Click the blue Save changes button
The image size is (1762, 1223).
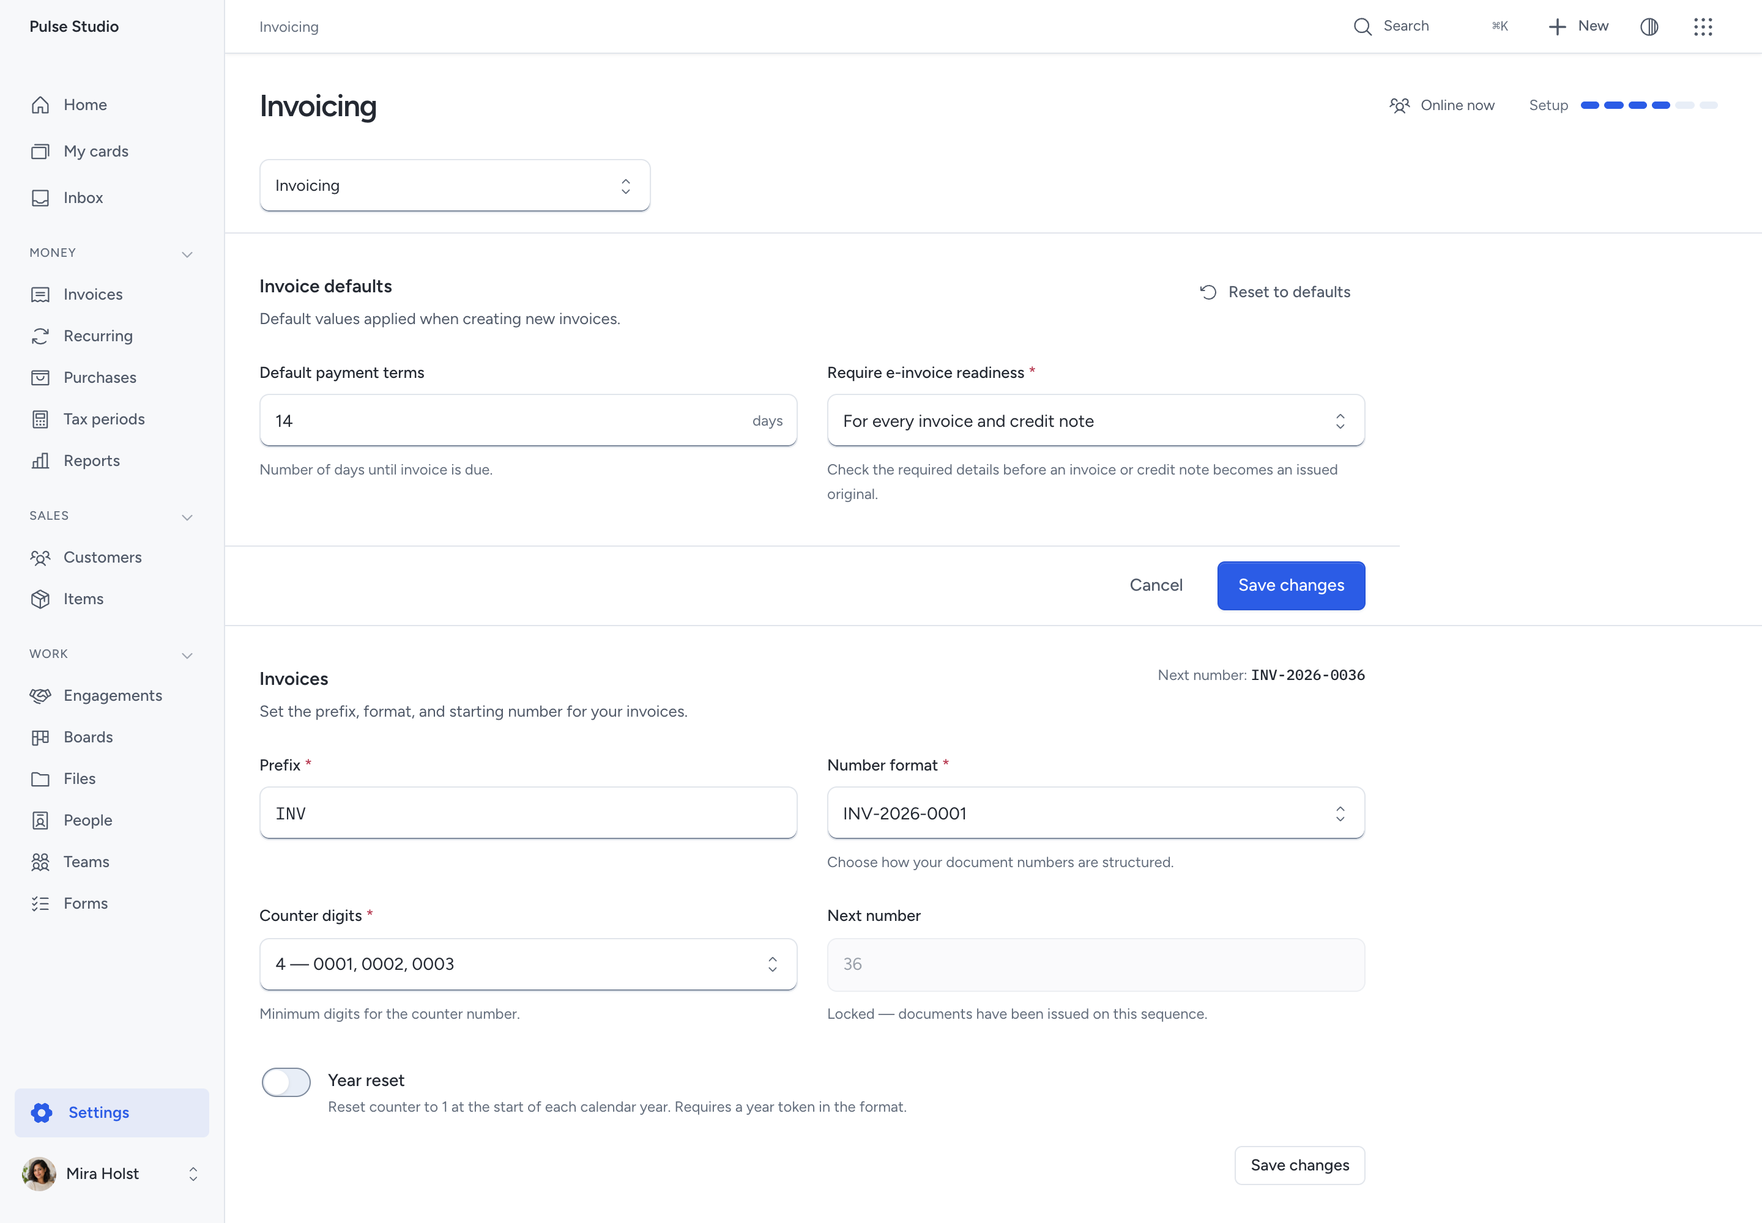pos(1291,585)
